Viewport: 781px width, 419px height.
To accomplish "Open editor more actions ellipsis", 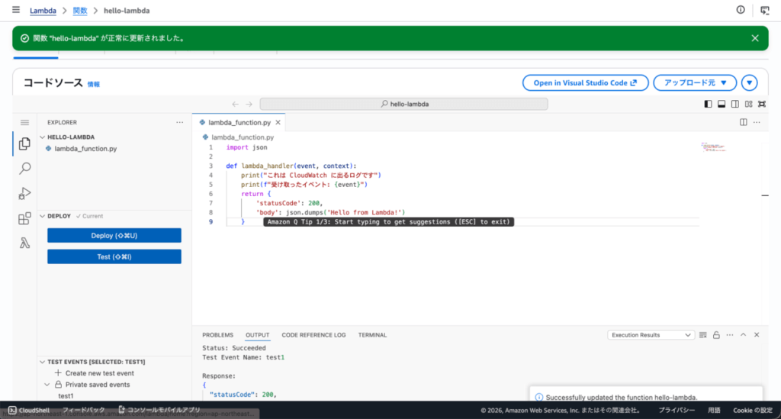I will point(757,123).
